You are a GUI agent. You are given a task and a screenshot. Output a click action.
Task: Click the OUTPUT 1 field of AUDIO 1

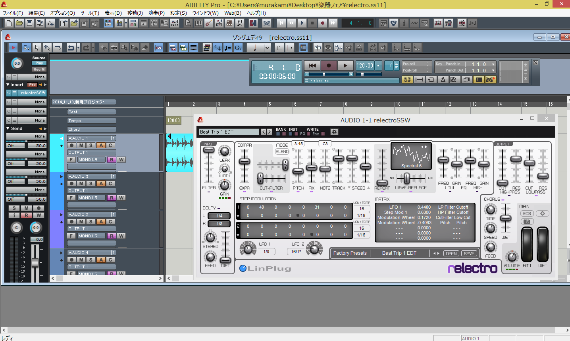click(91, 152)
